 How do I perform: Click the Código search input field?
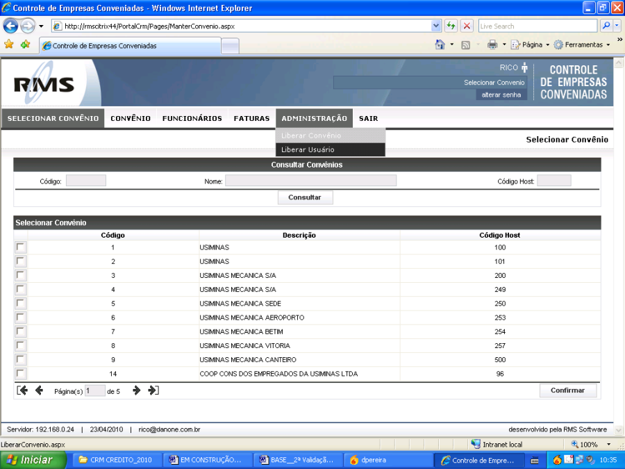click(86, 181)
